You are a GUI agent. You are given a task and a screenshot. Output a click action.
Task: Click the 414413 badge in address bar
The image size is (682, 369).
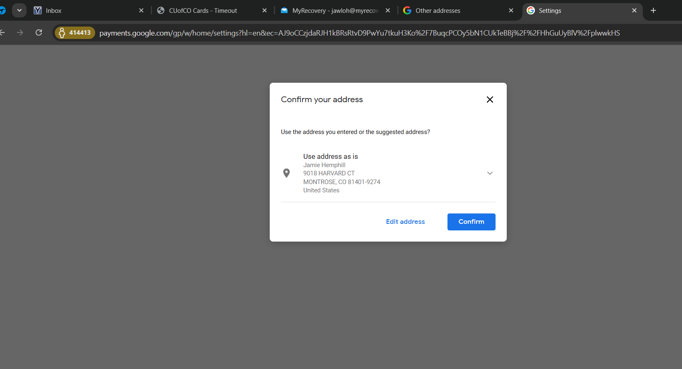[x=75, y=33]
